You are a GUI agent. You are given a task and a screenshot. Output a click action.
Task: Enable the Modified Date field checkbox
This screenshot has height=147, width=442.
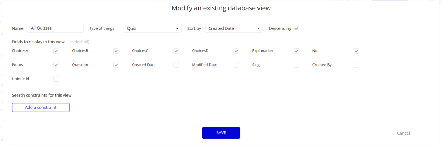point(236,65)
